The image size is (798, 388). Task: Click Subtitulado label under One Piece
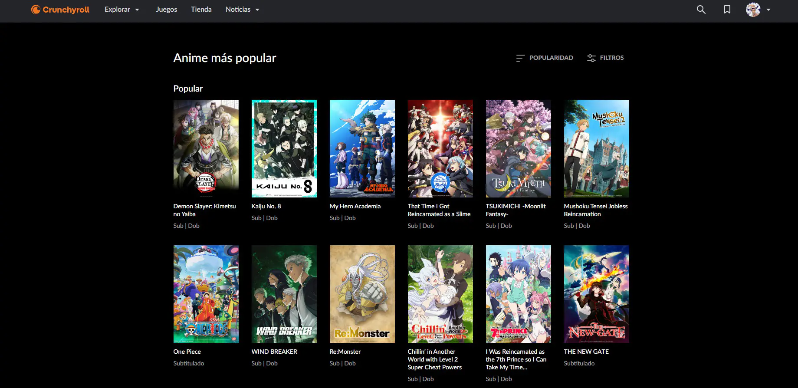click(189, 363)
